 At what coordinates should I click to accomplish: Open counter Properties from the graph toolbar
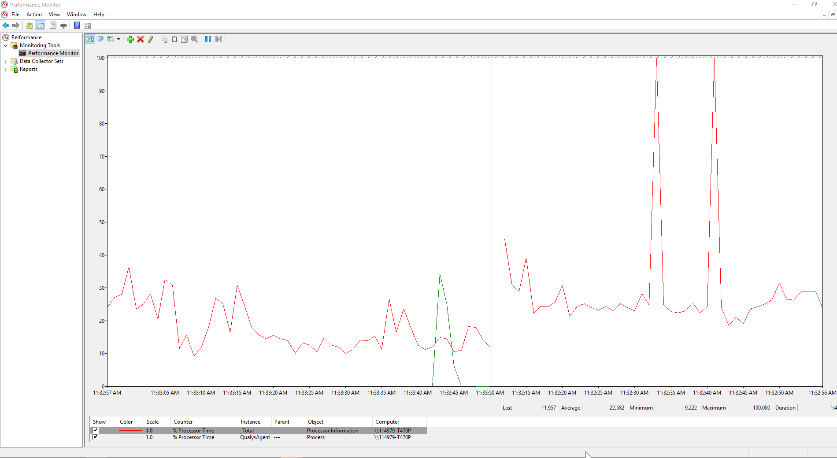184,39
